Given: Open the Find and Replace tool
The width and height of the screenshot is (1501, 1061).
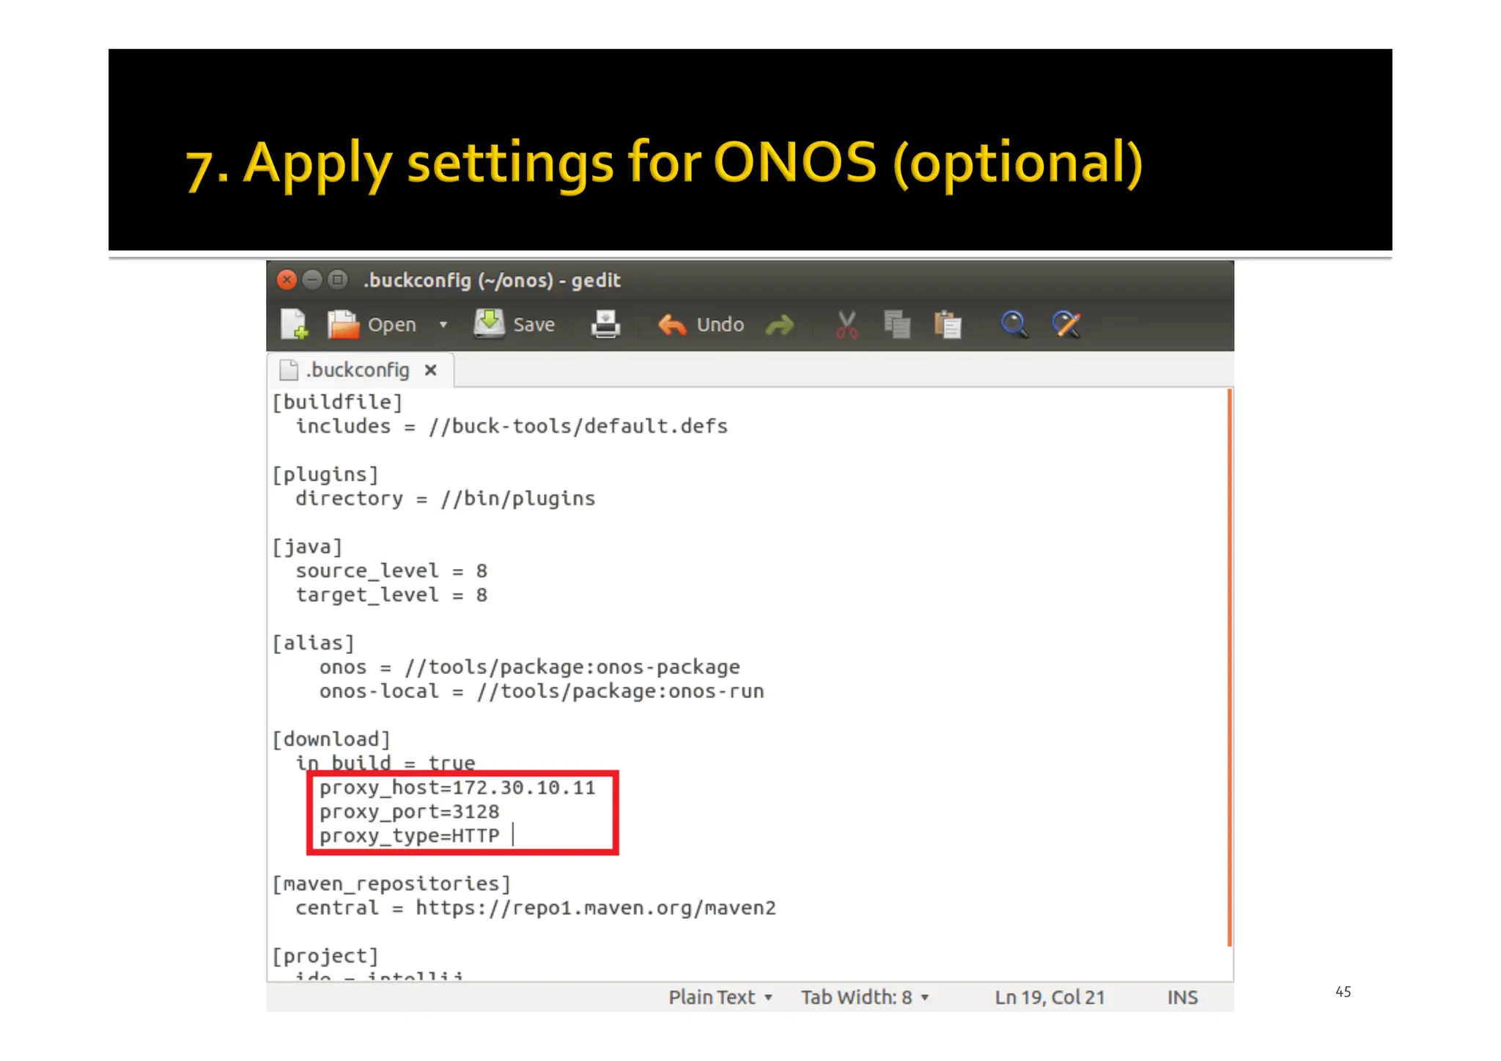Looking at the screenshot, I should [1066, 324].
